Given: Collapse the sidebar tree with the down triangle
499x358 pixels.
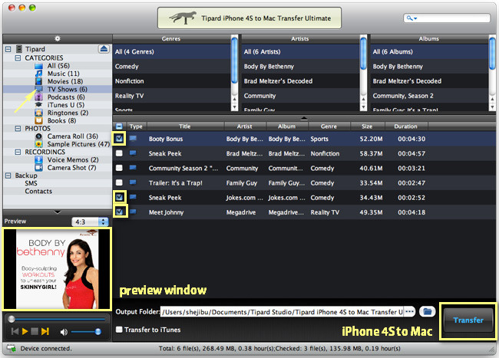Looking at the screenshot, I should (x=58, y=212).
